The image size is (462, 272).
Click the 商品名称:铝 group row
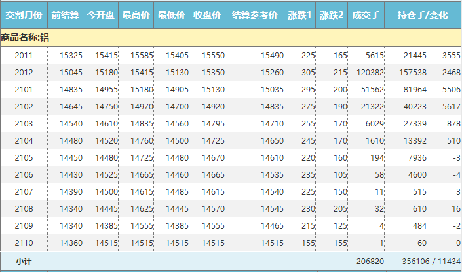(x=25, y=38)
